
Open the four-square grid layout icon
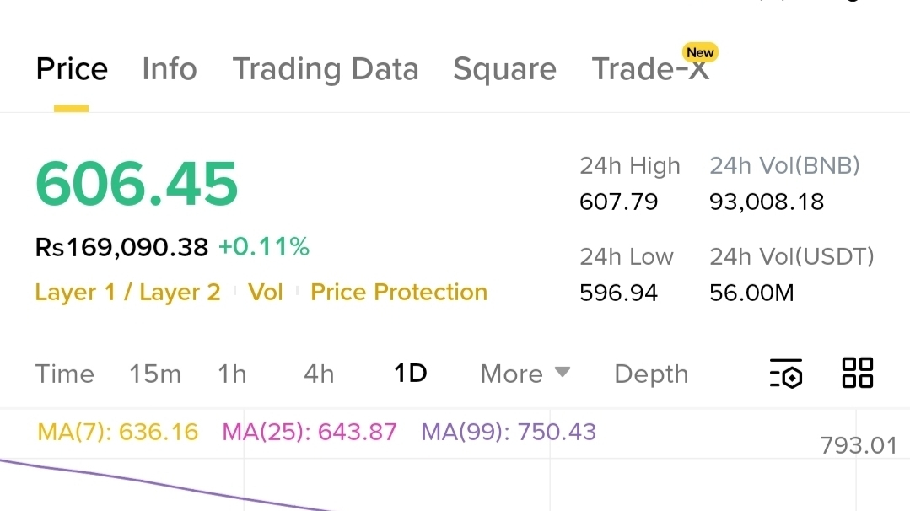[x=858, y=373]
